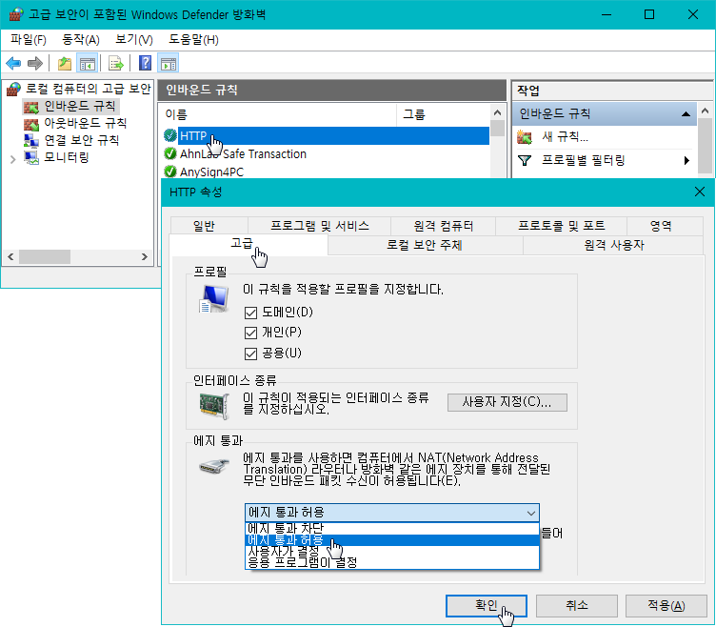Click the AhnLab Safe Transaction green check icon
The width and height of the screenshot is (716, 627).
[170, 153]
